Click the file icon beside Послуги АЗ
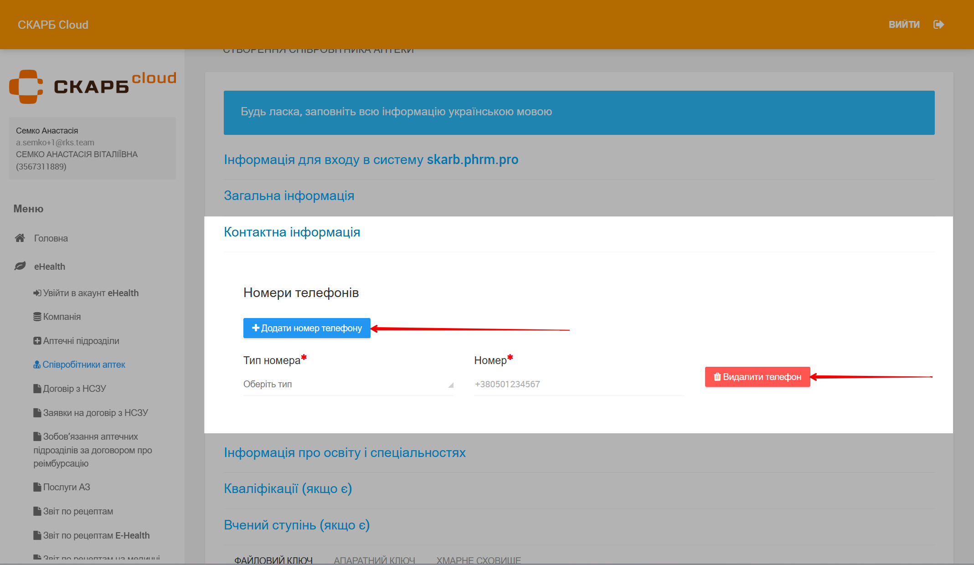Image resolution: width=974 pixels, height=565 pixels. 37,487
